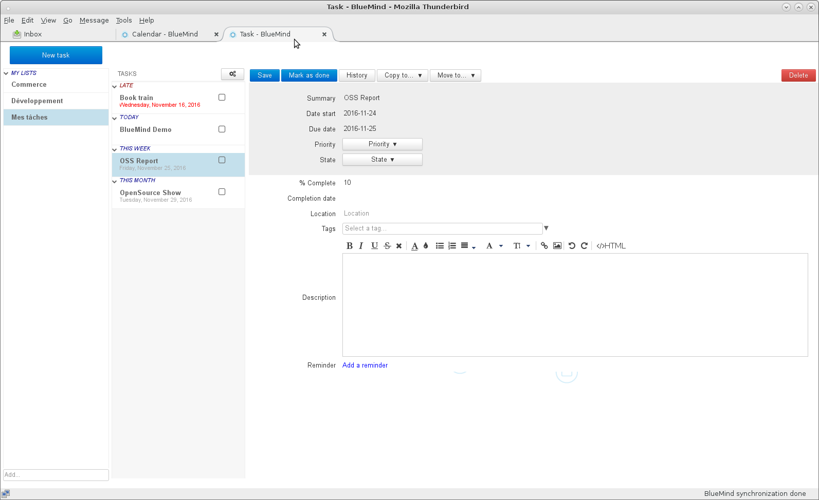819x500 pixels.
Task: Click Add a reminder link
Action: (365, 366)
